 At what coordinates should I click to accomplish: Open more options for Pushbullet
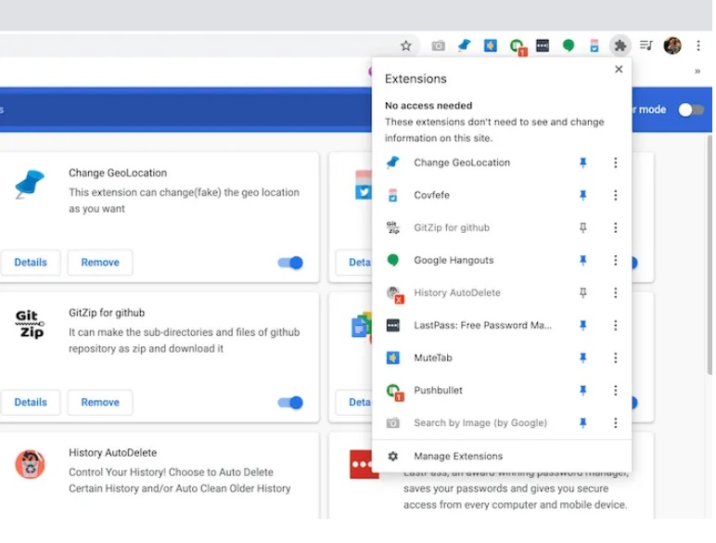615,391
